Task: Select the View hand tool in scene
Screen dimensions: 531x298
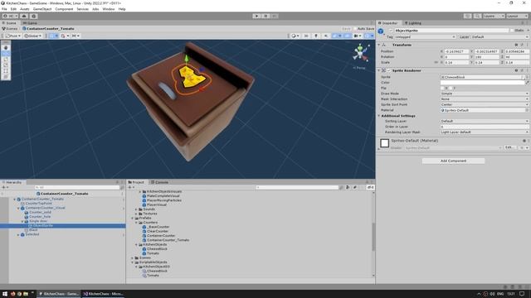Action: pyautogui.click(x=6, y=48)
